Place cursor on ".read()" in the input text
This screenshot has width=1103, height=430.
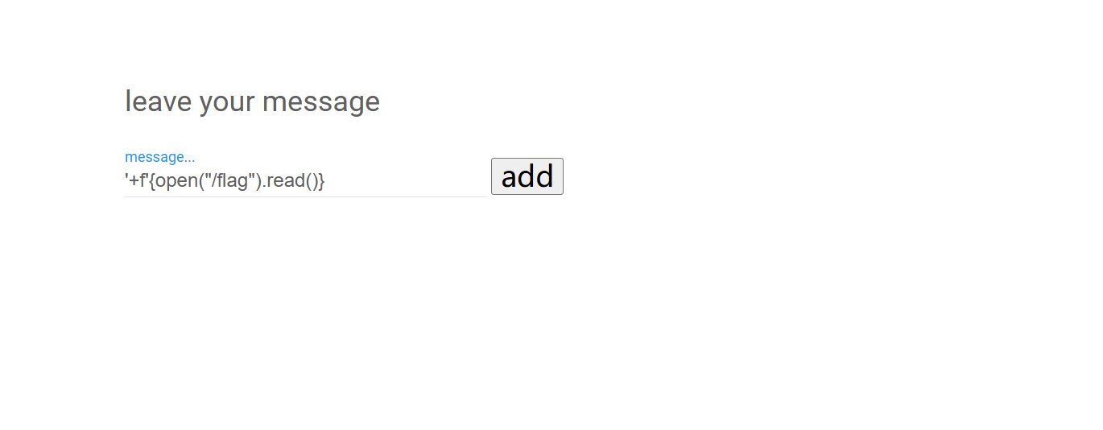coord(290,181)
